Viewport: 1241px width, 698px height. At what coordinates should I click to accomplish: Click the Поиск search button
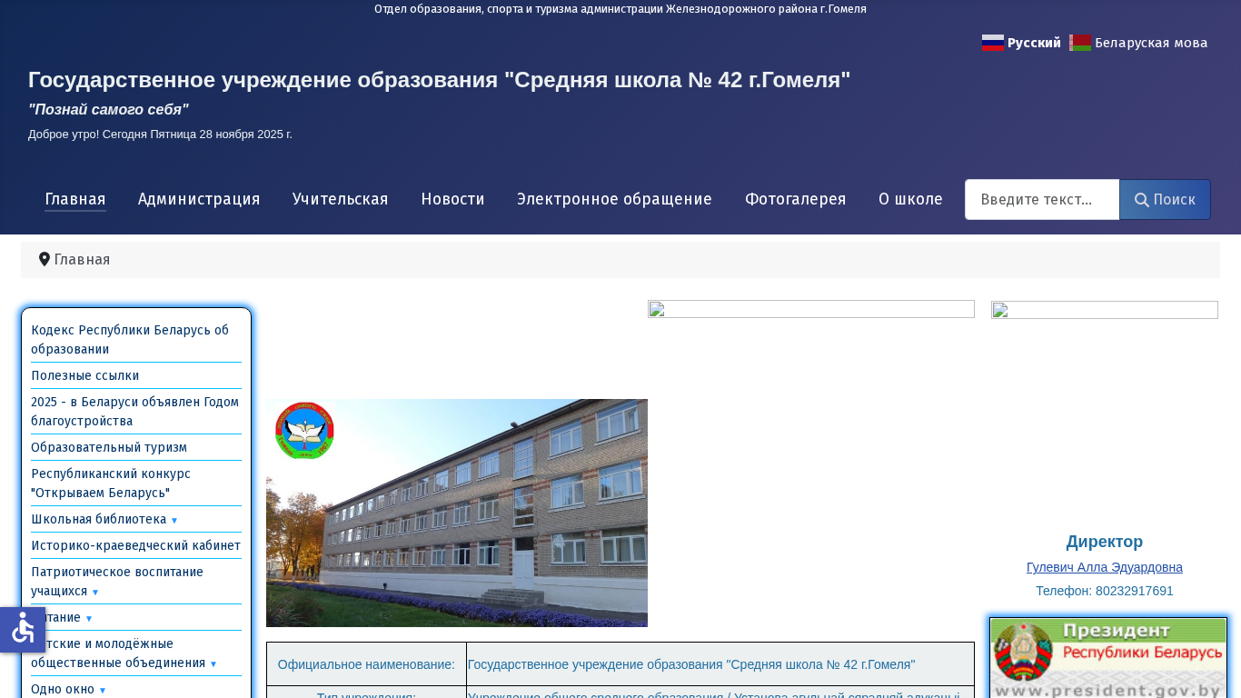(x=1165, y=199)
